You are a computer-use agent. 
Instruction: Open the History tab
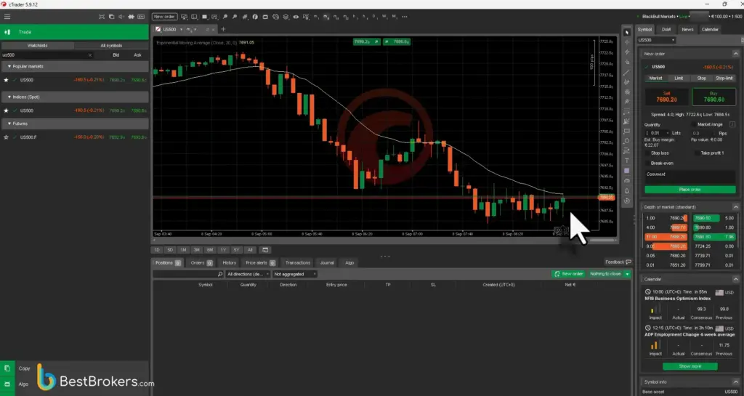(229, 263)
